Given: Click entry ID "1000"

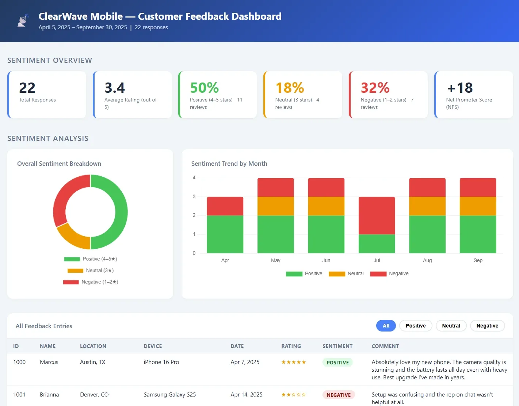Looking at the screenshot, I should click(x=19, y=362).
